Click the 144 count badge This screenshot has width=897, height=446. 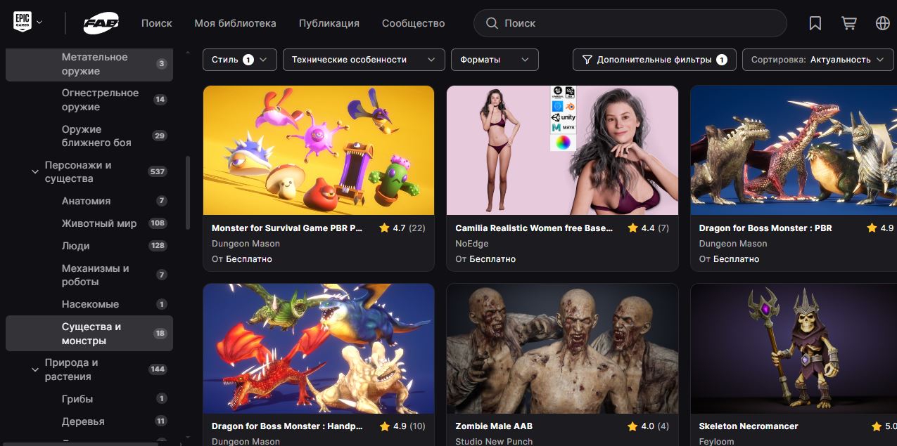pos(158,369)
